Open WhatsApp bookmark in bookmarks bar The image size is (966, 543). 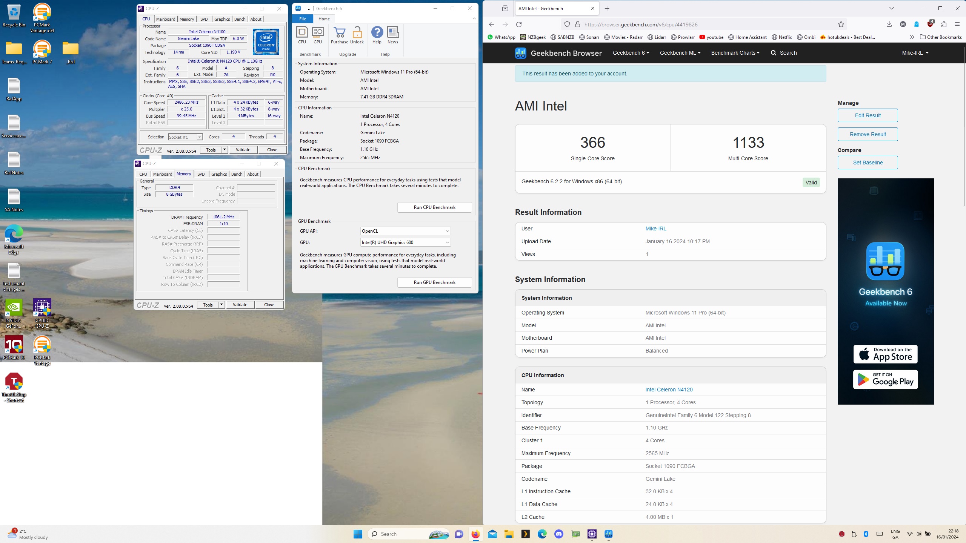click(501, 37)
